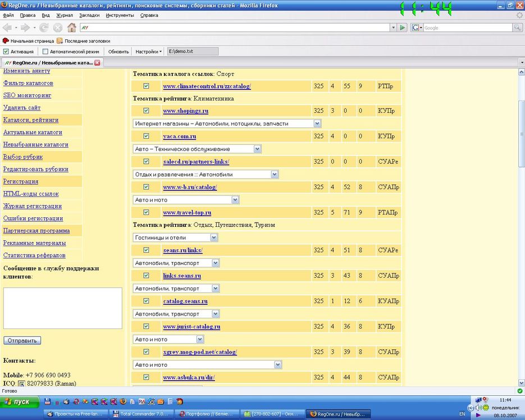Open Авто и мото dropdown under xgrey.mog-pod.net
525x420 pixels.
(x=207, y=365)
